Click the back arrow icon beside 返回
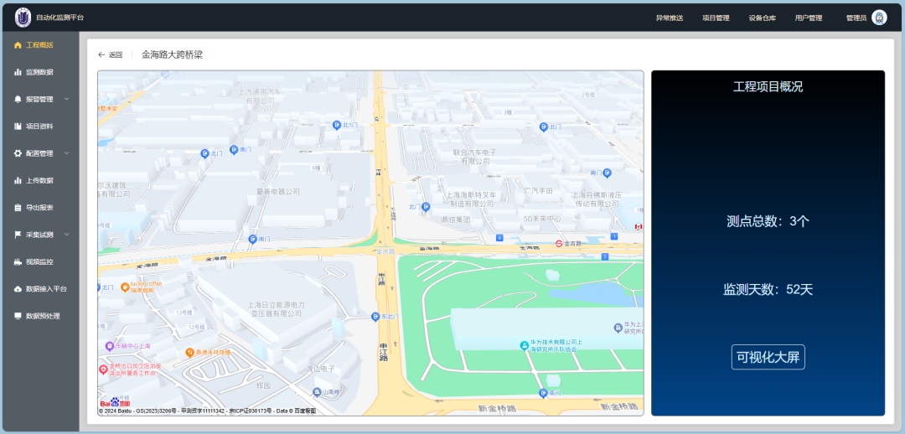905x434 pixels. [x=101, y=54]
